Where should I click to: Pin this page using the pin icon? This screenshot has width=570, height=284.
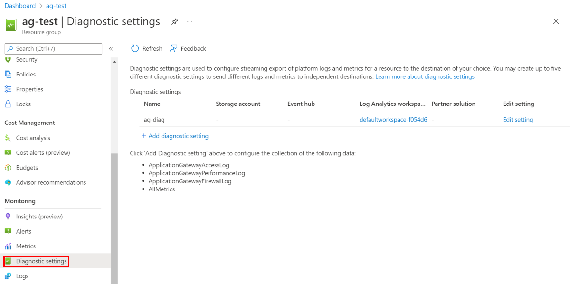click(174, 21)
